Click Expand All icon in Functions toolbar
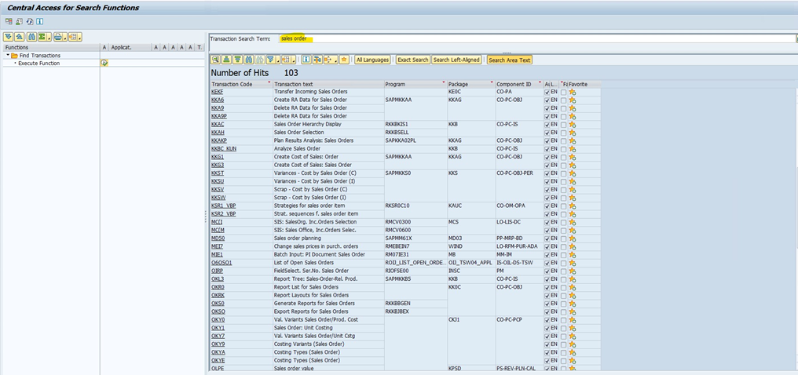Screen dimensions: 798x375 point(8,37)
